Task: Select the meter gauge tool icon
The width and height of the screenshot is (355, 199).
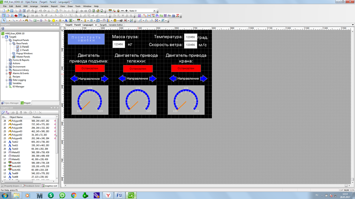Action: [104, 21]
